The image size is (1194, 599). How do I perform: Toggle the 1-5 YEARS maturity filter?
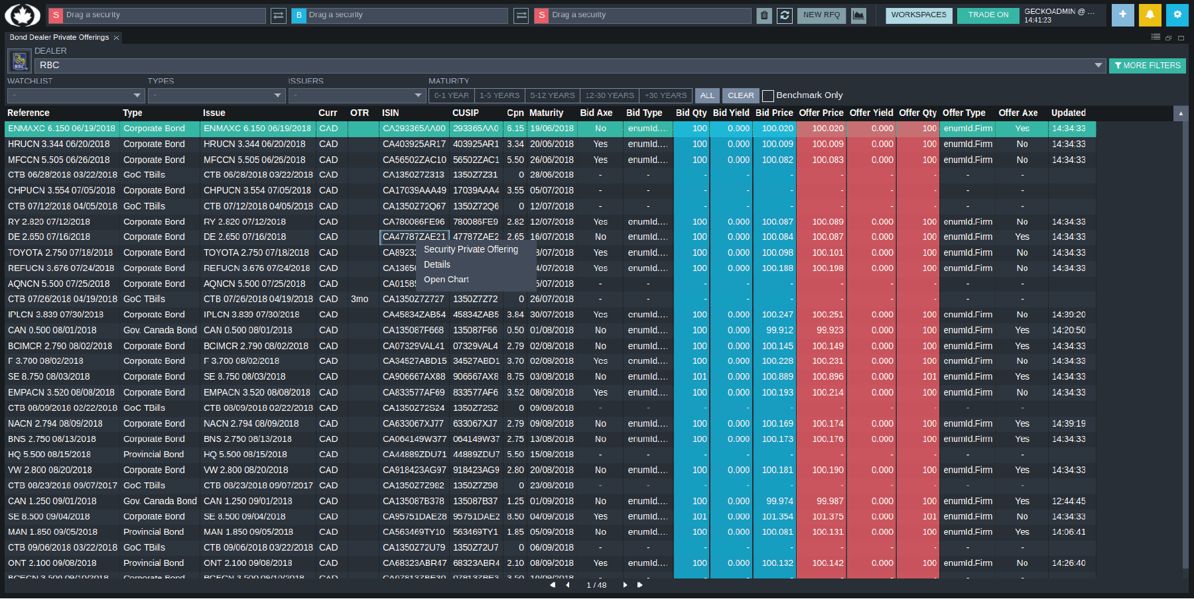pyautogui.click(x=499, y=95)
